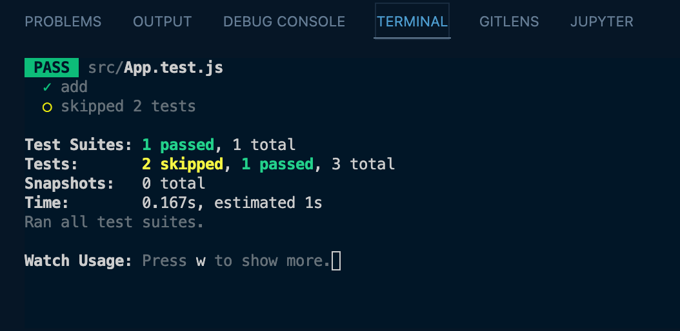Switch to the PROBLEMS tab

click(x=63, y=22)
